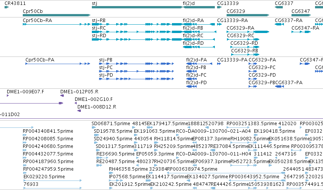Screen dimensions: 323x190
Task: Click protein Cpr50Cb-PA
Action: (x=58, y=64)
